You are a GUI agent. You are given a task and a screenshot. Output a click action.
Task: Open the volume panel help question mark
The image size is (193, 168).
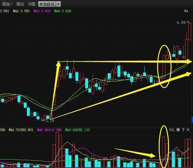click(183, 130)
